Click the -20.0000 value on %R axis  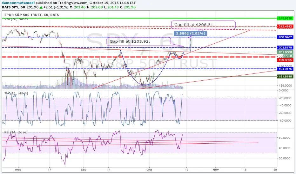pos(285,98)
